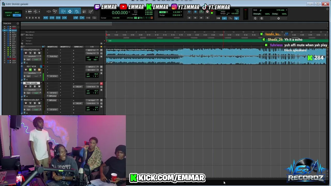The width and height of the screenshot is (331, 186).
Task: Select the Zoomer tool
Action: coord(55,11)
